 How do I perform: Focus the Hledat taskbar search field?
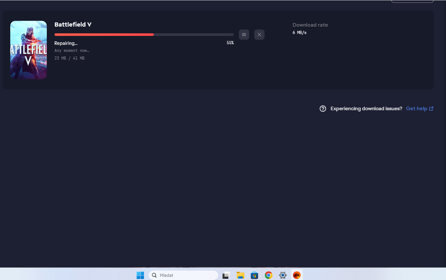click(183, 275)
